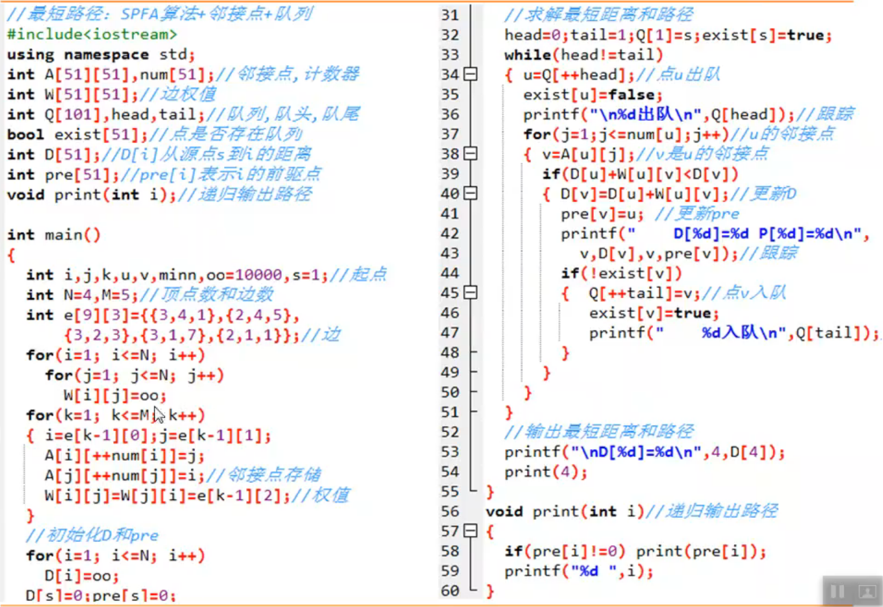883x607 pixels.
Task: Click line number 53 in gutter
Action: [x=450, y=452]
